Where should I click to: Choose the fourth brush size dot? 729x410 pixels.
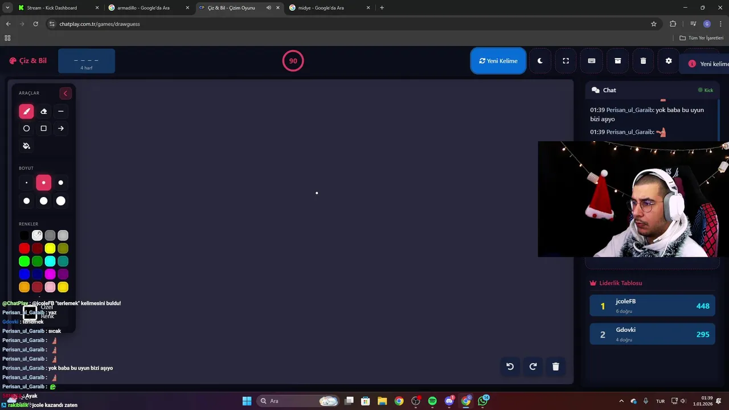(x=26, y=200)
